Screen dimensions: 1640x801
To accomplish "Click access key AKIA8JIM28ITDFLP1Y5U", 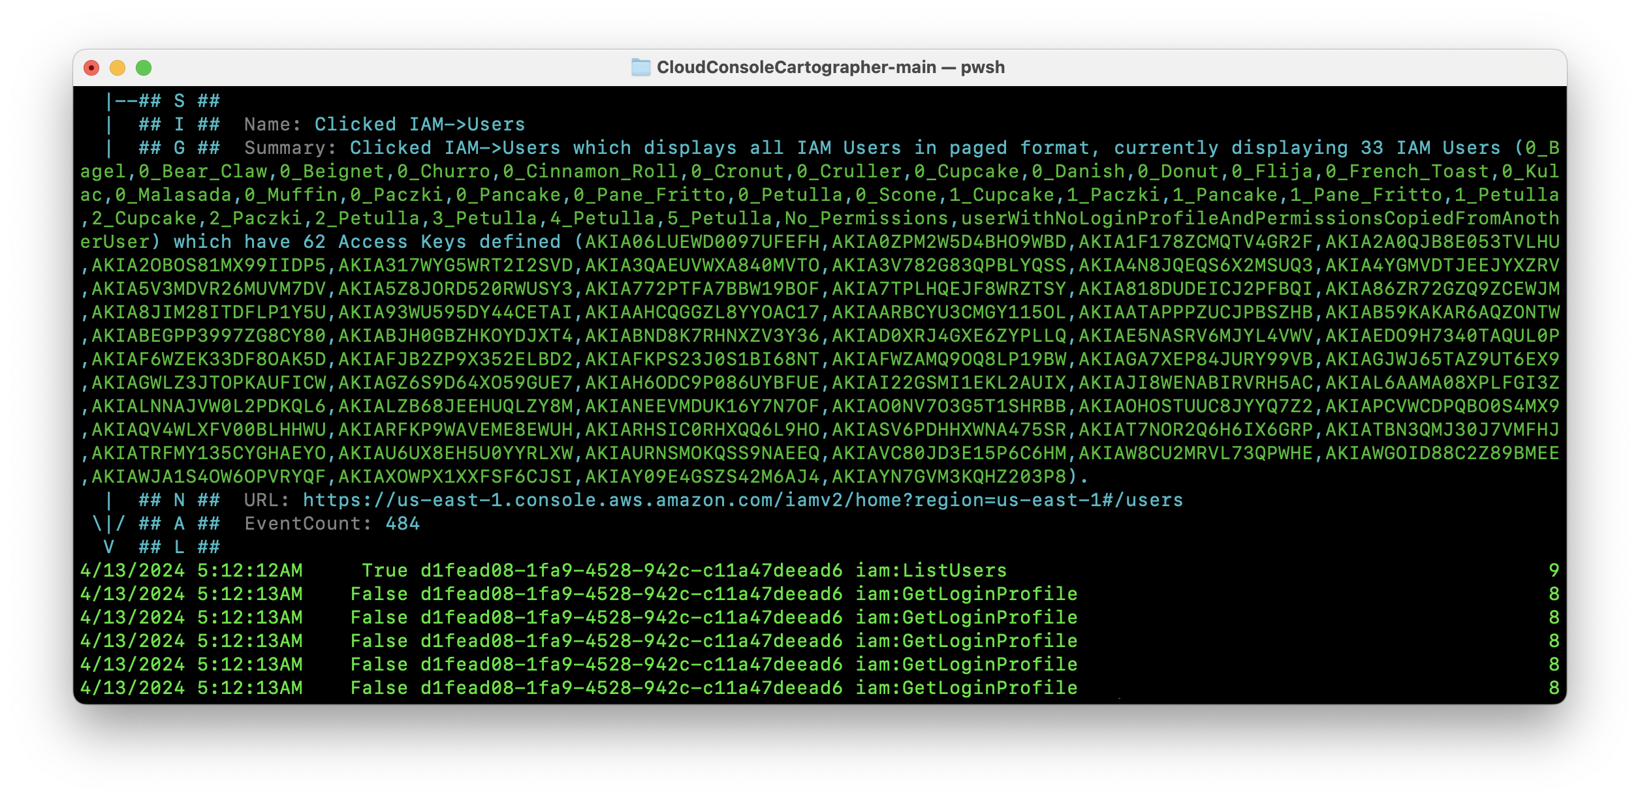I will click(x=209, y=312).
